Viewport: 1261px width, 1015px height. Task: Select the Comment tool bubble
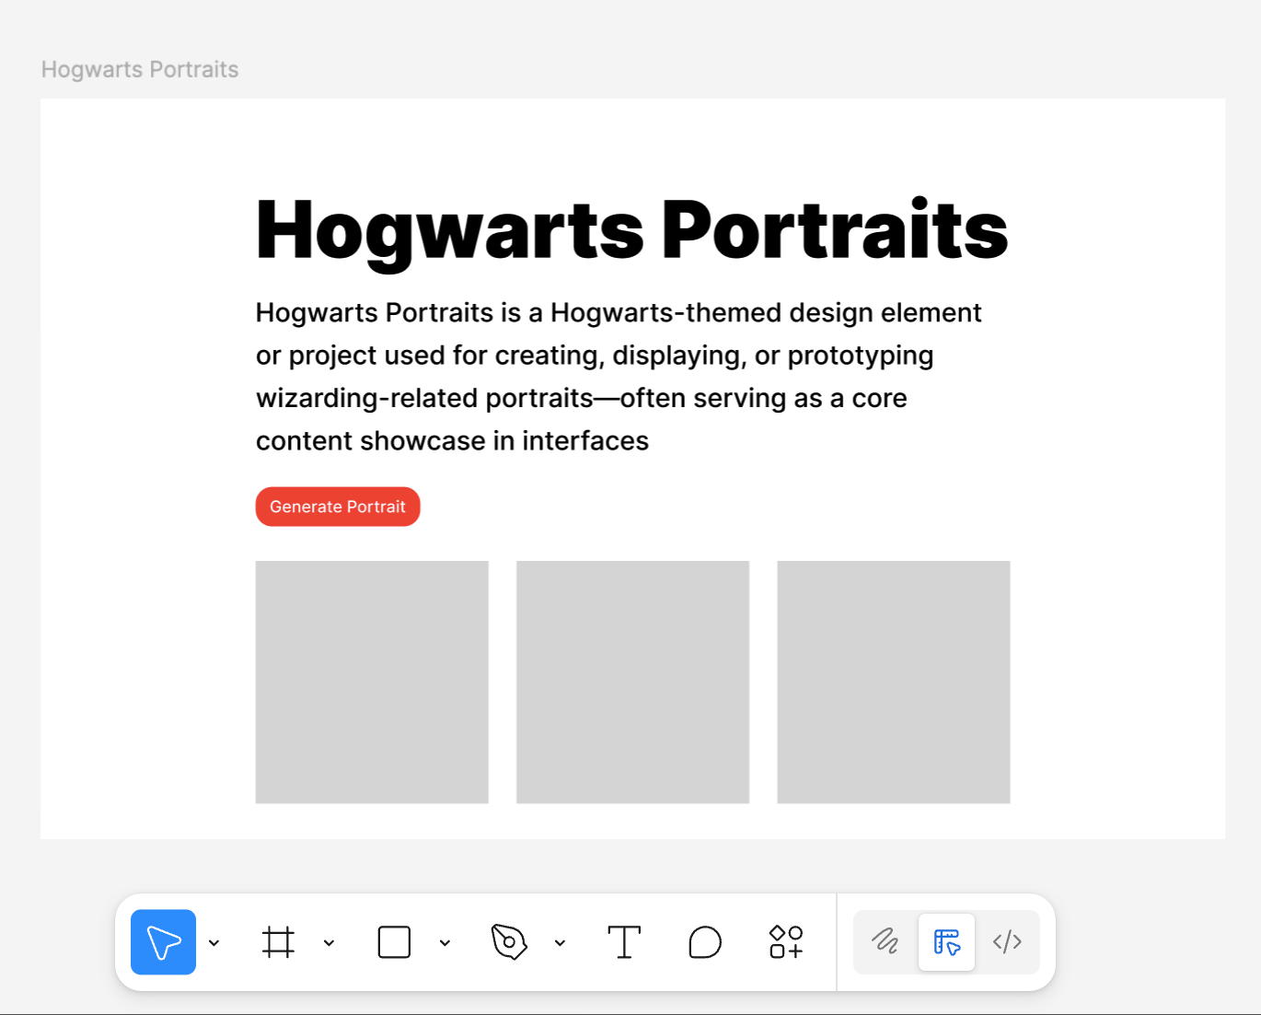705,942
